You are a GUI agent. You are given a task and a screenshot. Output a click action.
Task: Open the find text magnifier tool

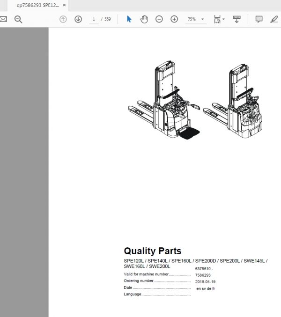(x=18, y=19)
